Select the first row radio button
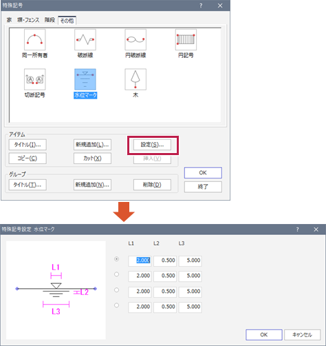 [x=116, y=259]
